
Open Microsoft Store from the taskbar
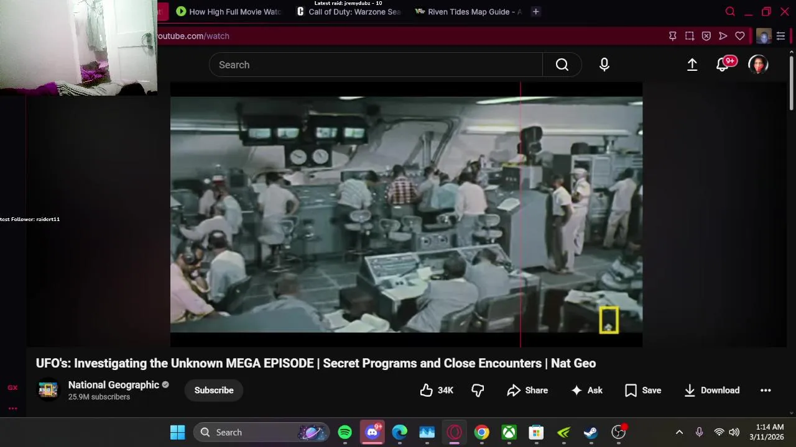point(536,432)
